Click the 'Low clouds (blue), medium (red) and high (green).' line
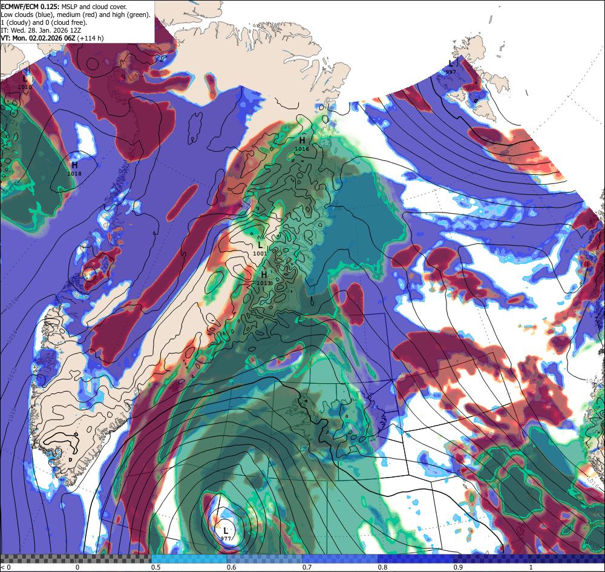The image size is (605, 572). [76, 15]
